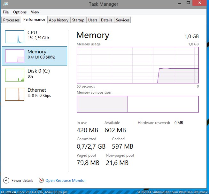
Task: Select the Ethernet graph thumbnail
Action: coord(15,94)
